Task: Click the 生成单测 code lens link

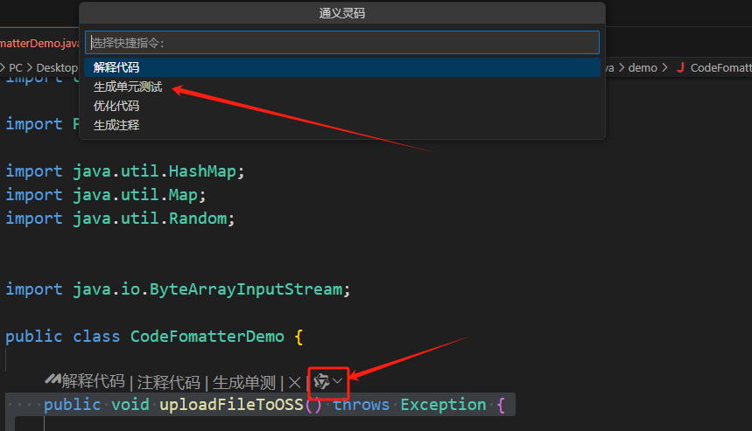Action: tap(244, 382)
